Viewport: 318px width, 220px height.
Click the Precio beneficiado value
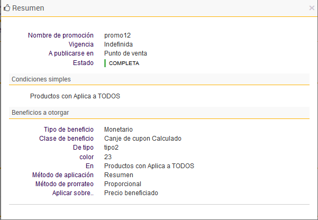click(x=131, y=193)
